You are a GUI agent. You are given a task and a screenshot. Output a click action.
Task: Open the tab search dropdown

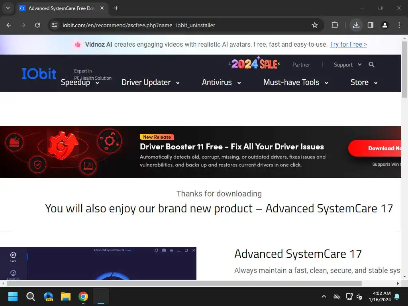(8, 8)
